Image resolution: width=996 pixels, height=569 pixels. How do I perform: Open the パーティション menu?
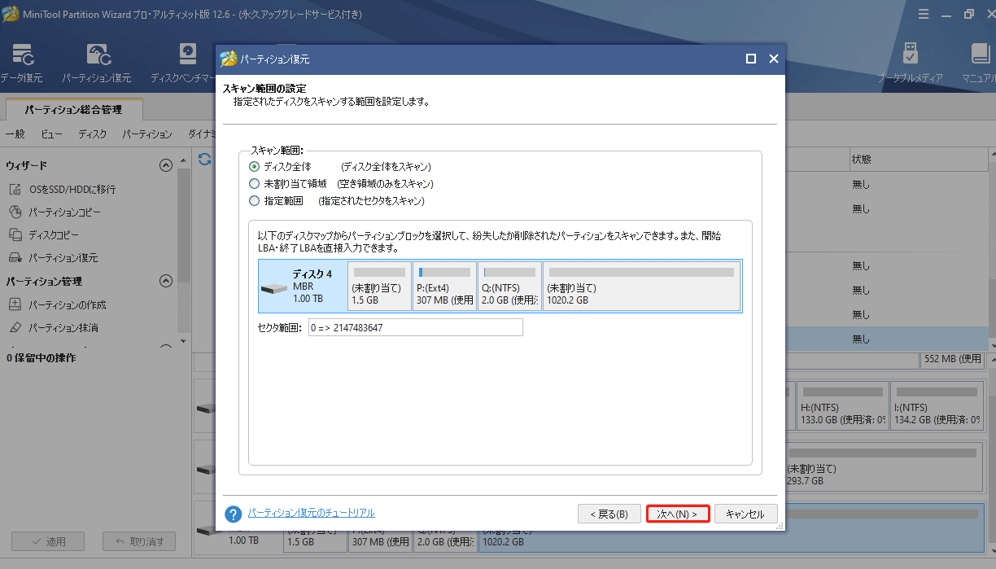[147, 134]
